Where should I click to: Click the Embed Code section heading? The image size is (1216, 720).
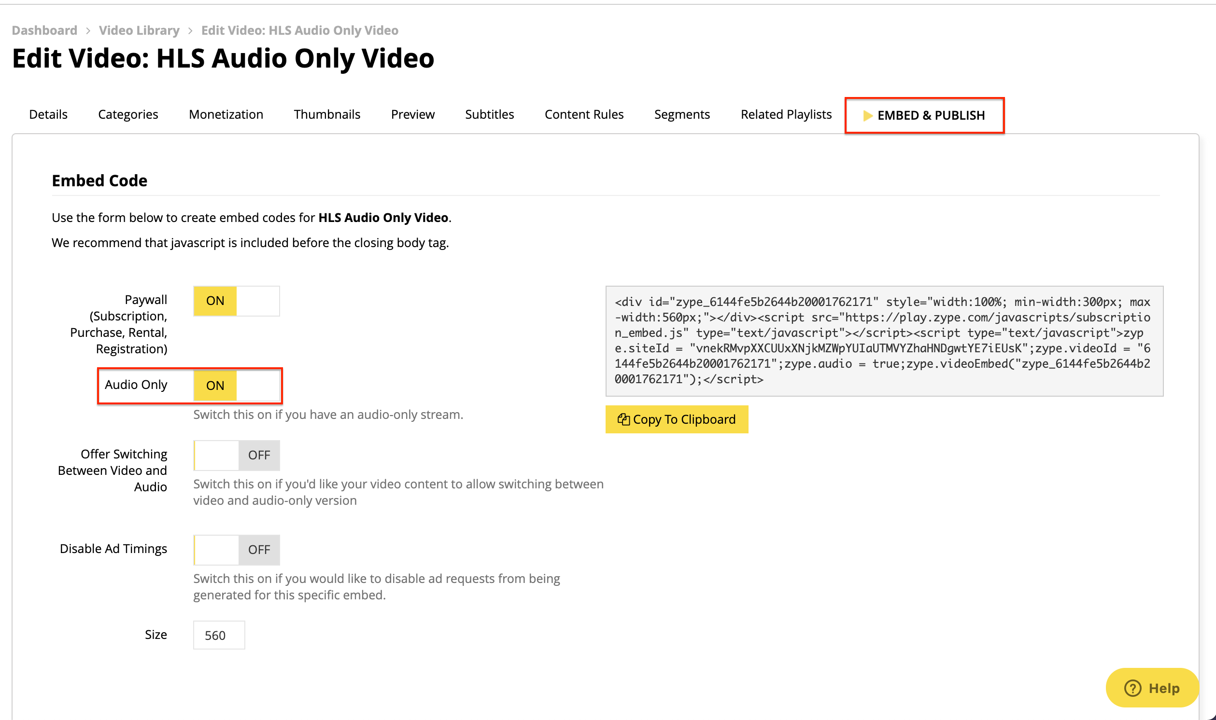99,180
